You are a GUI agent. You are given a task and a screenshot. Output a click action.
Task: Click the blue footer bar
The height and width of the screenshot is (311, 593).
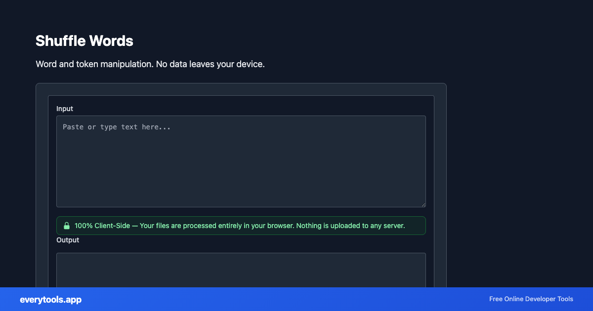click(296, 300)
